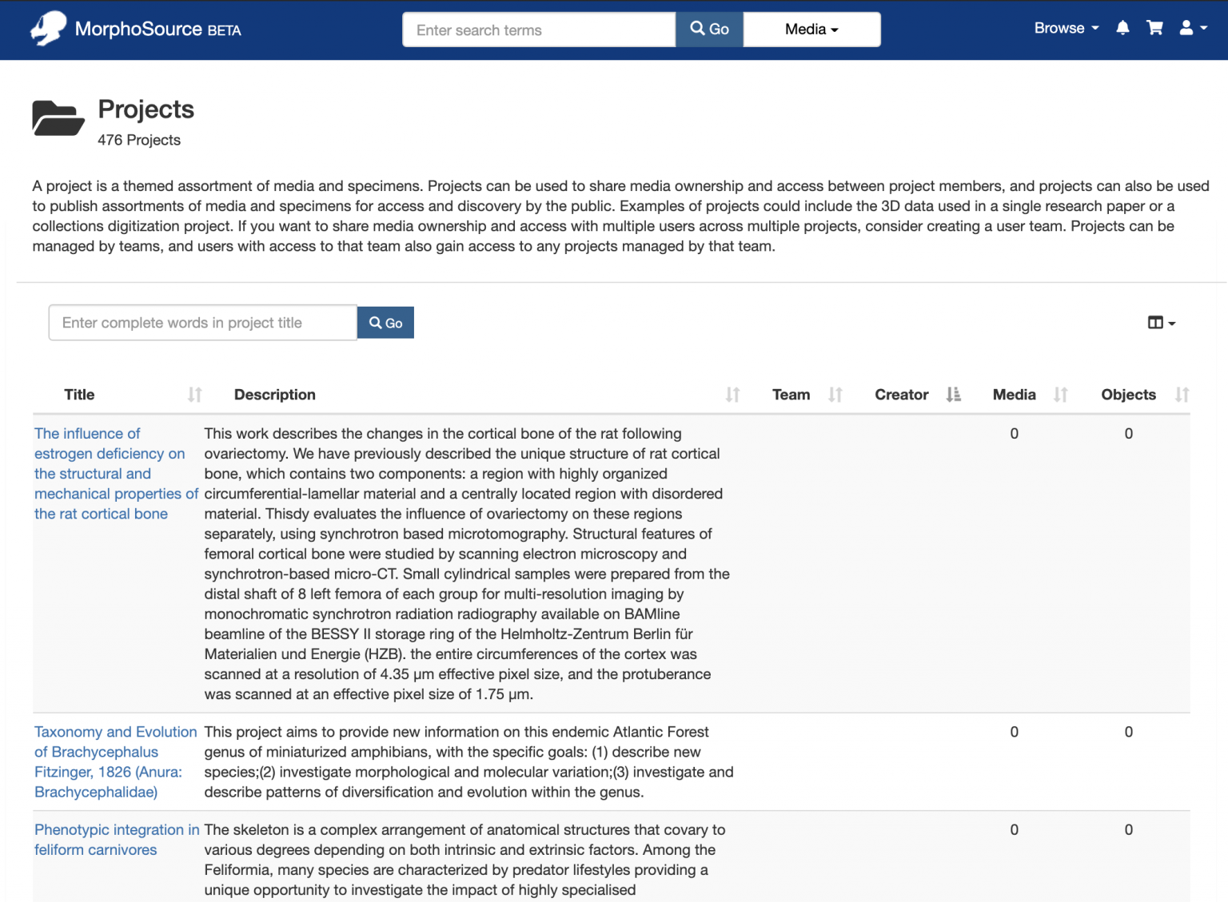Screen dimensions: 1228x902
Task: Open the column visibility dropdown arrow
Action: [x=1170, y=323]
